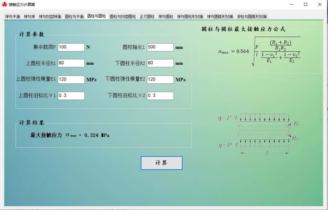Switch to the 滚柱与圆弧形凹面 tab
Viewport: 328px width, 210px height.
[252, 17]
